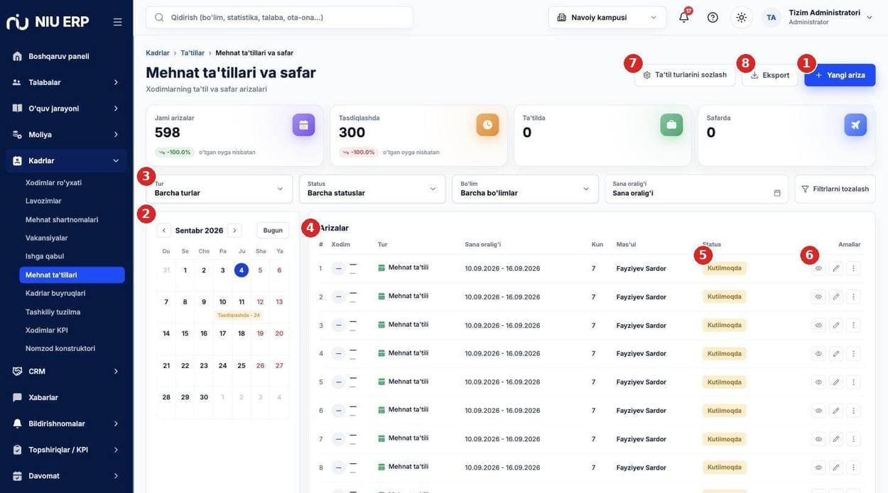Go to previous month in calendar
888x493 pixels.
[x=164, y=231]
